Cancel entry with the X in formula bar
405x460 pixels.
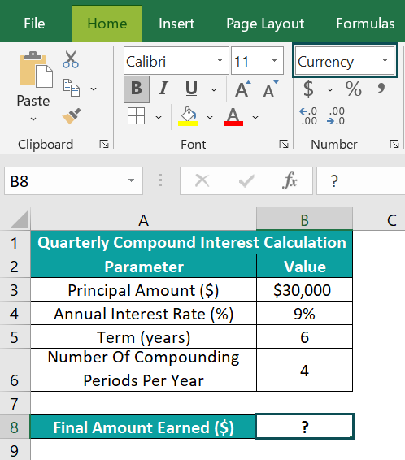coord(202,180)
